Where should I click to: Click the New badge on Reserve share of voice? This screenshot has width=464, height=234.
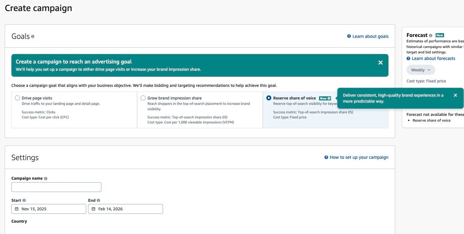(x=325, y=98)
